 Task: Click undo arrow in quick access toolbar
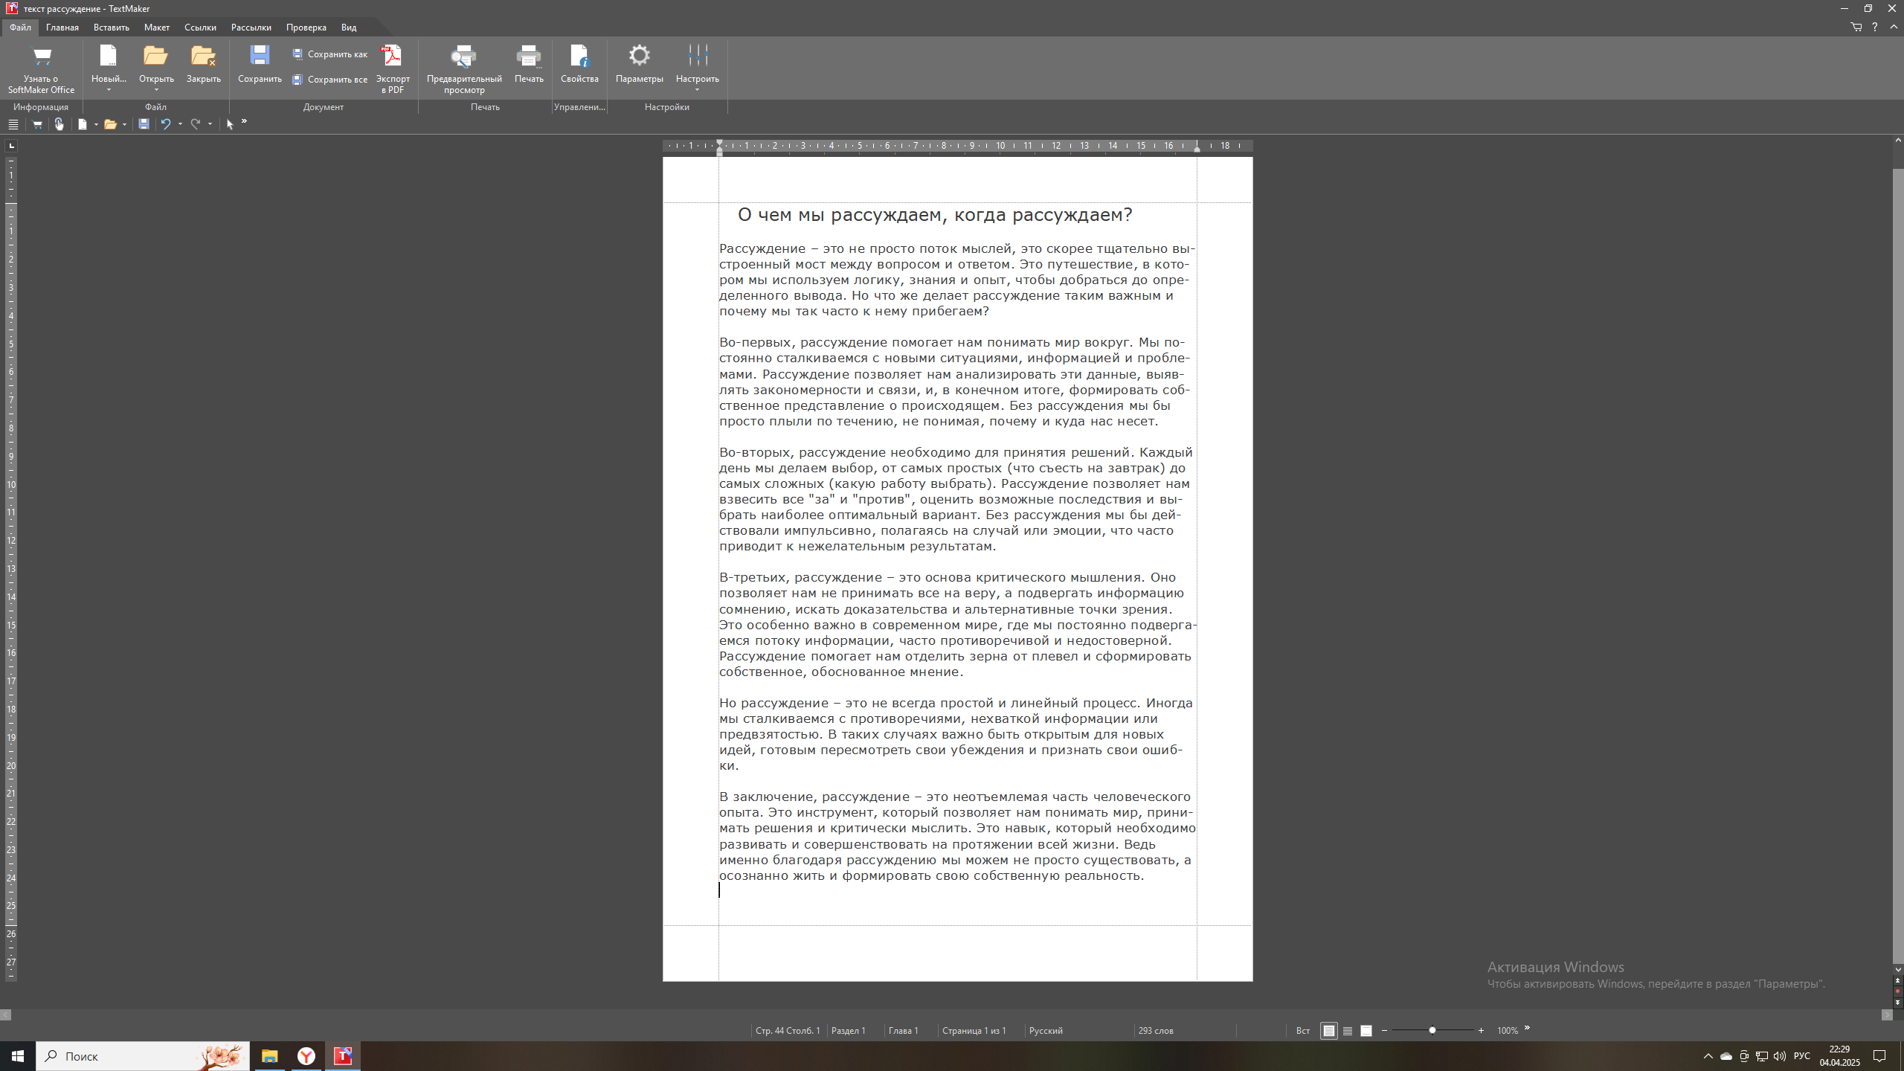[x=166, y=124]
